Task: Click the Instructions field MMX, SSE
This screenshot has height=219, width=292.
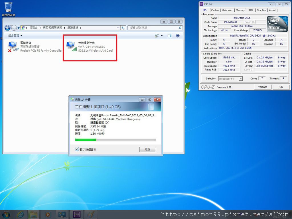Action: (x=253, y=48)
